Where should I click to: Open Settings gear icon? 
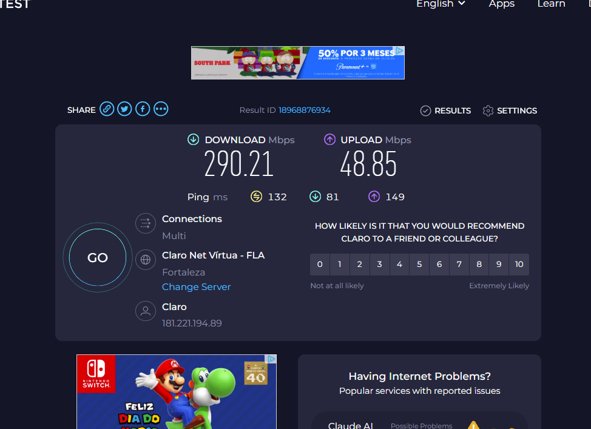[x=488, y=110]
